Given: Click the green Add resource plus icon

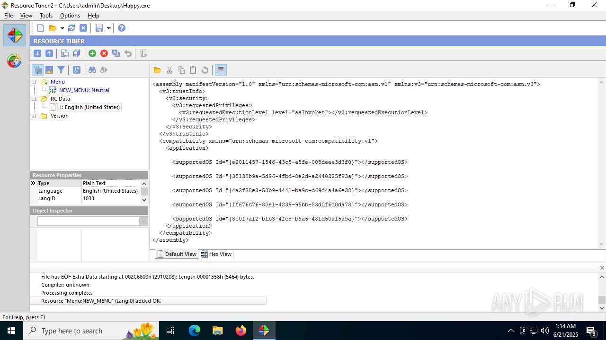Looking at the screenshot, I should (92, 53).
